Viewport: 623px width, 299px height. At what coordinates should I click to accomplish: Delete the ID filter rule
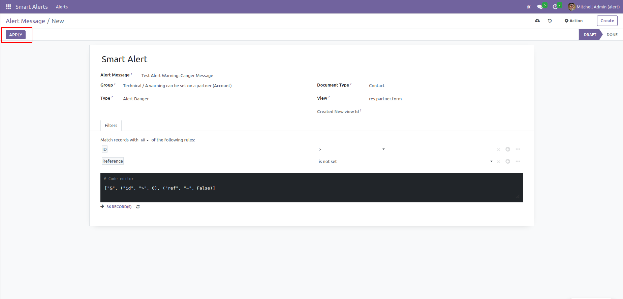tap(498, 149)
